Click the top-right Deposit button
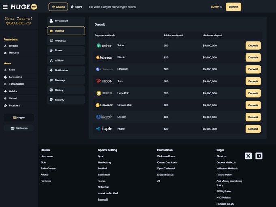This screenshot has width=276, height=207. 233,7
